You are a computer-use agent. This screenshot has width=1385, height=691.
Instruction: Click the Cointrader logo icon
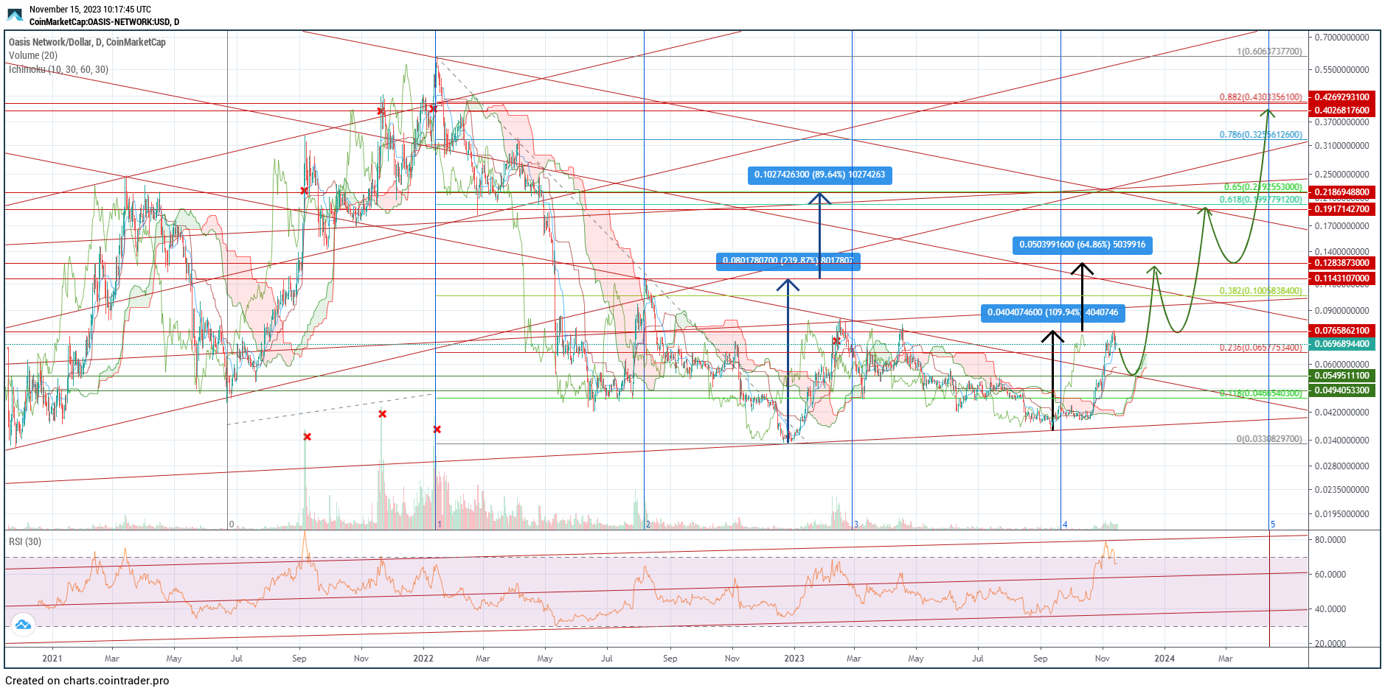[x=15, y=15]
